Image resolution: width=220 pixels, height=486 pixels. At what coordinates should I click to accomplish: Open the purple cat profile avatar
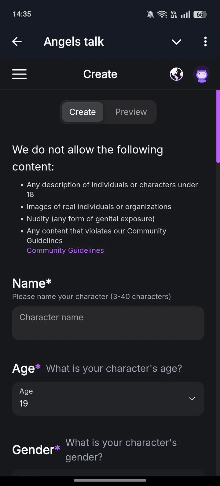202,74
